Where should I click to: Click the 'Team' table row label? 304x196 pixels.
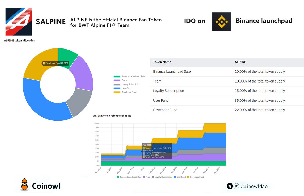click(157, 81)
